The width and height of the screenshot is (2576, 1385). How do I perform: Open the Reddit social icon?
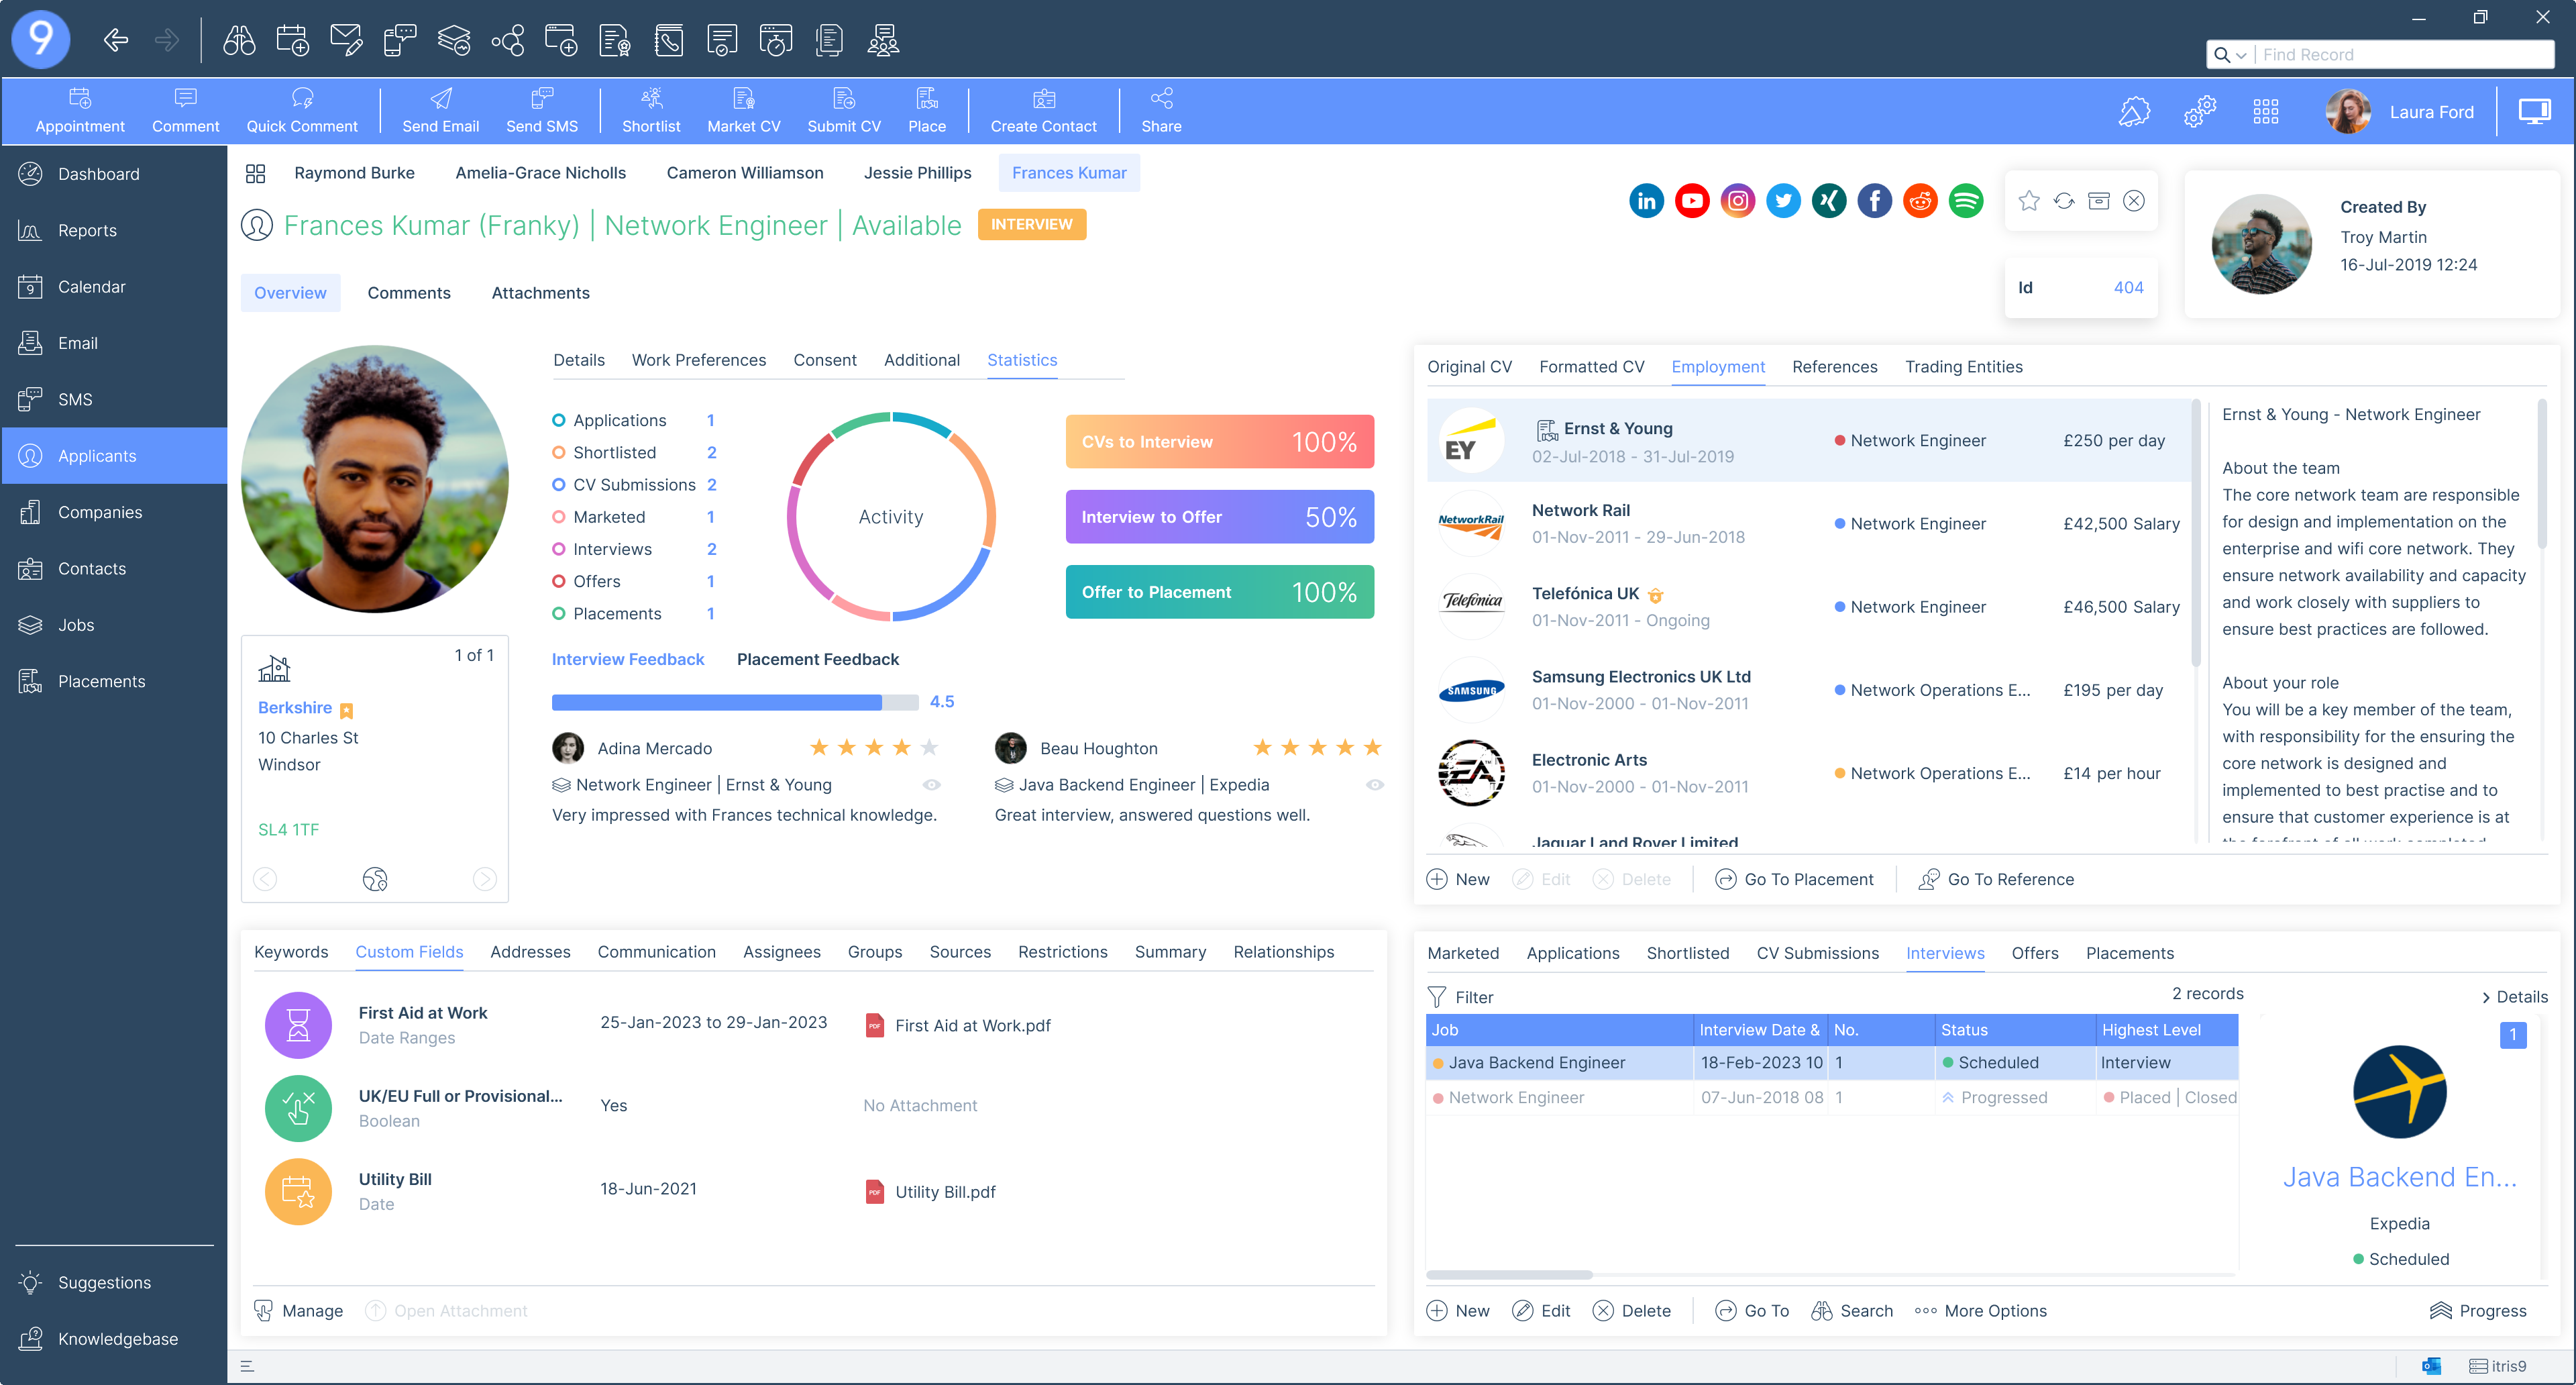(1920, 201)
